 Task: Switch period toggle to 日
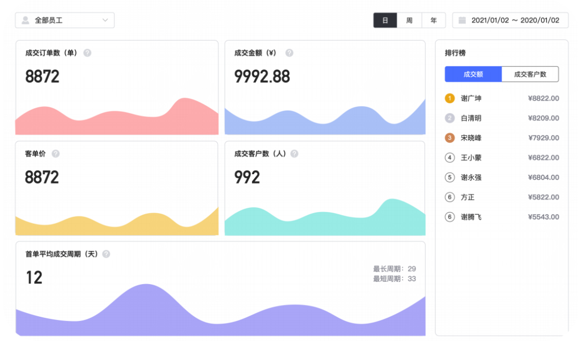tap(385, 20)
